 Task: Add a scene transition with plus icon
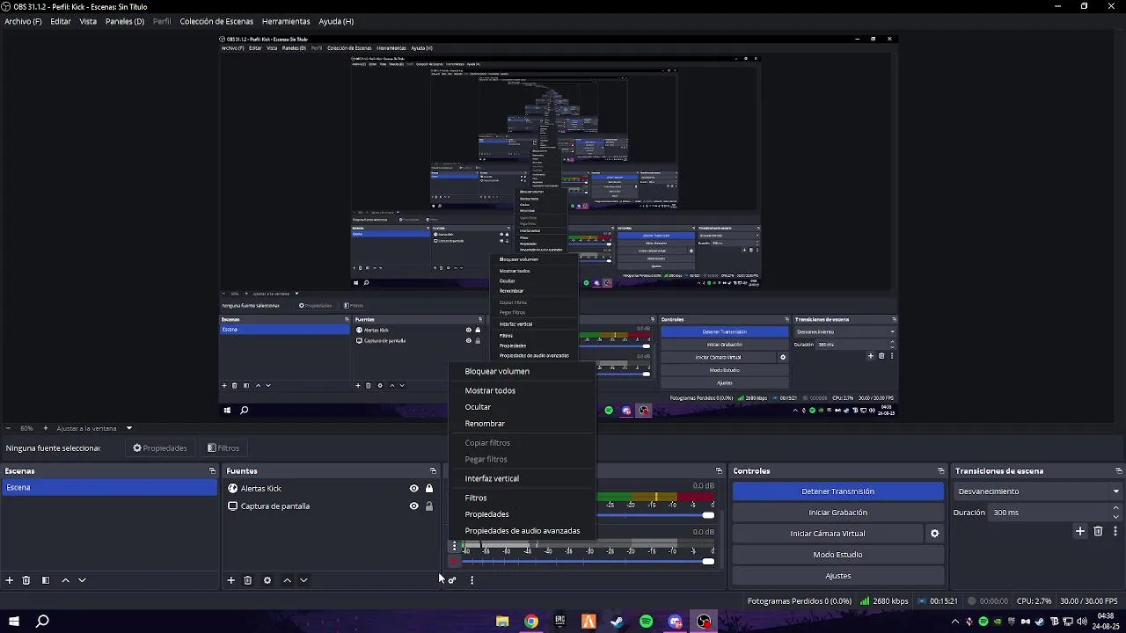(x=1080, y=531)
